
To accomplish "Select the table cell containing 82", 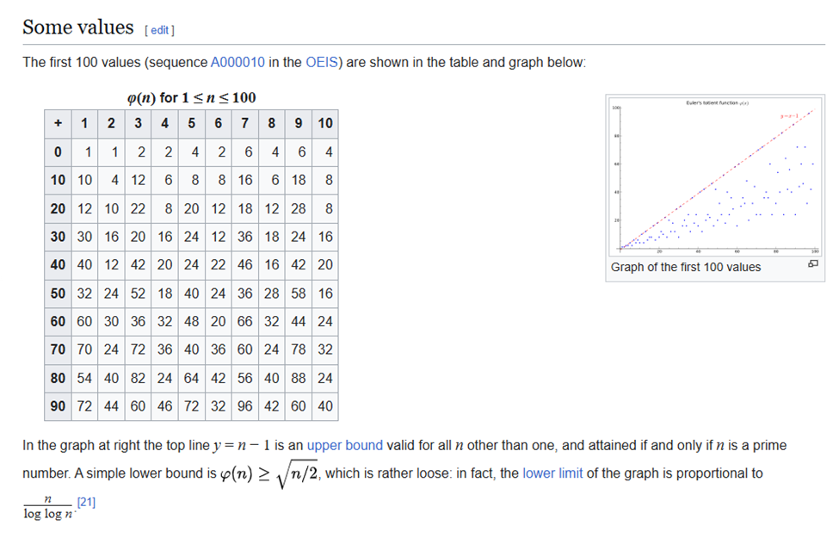I will pyautogui.click(x=139, y=378).
